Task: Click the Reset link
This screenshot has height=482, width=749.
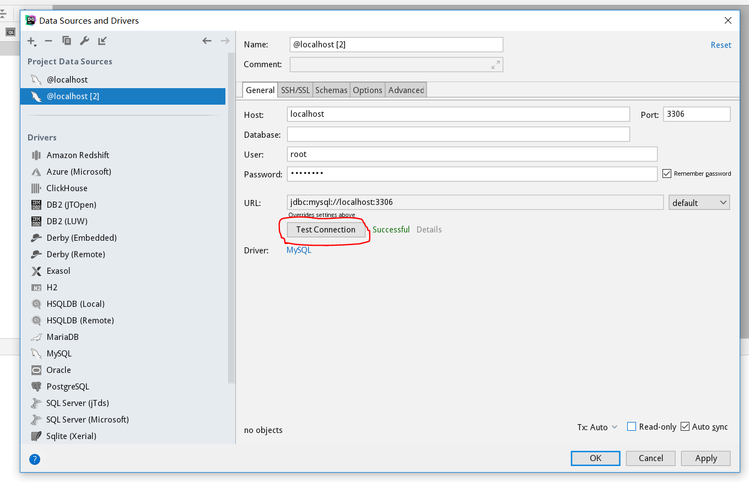Action: pos(720,45)
